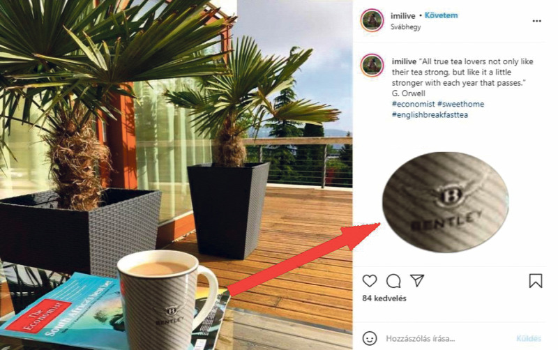Open emoji picker smiley icon
The height and width of the screenshot is (350, 558).
370,338
